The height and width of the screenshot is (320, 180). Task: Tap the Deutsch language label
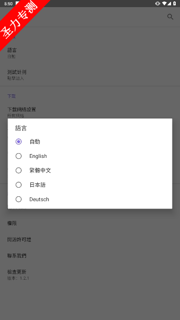tap(39, 200)
